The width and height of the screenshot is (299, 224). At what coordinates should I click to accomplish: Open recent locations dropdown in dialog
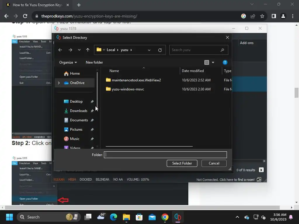[x=79, y=50]
